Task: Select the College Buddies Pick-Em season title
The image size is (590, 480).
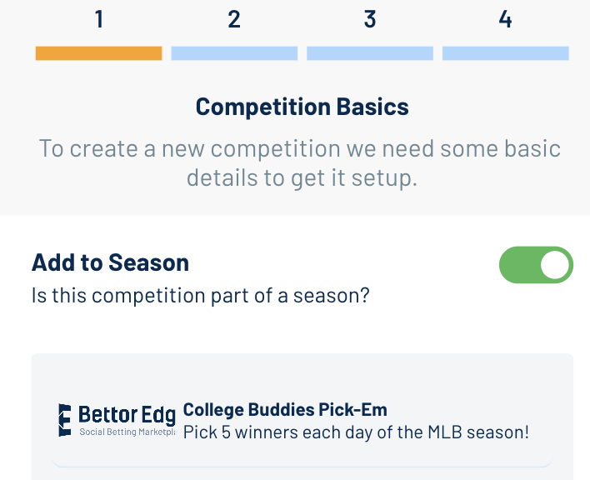Action: click(x=285, y=410)
